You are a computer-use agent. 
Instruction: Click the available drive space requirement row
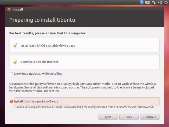coord(84,45)
